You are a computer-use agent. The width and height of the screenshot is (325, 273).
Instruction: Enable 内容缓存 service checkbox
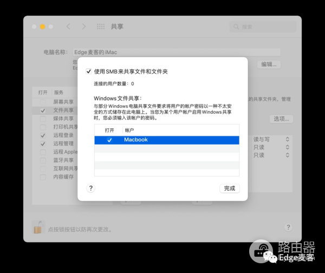coord(43,177)
